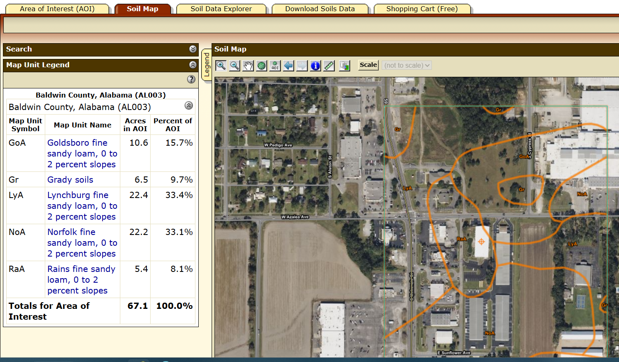Screen dimensions: 619x362
Task: Open the Grady soils link
Action: point(70,180)
